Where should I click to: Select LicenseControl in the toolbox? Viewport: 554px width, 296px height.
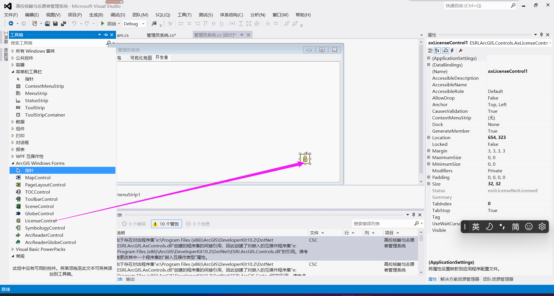41,221
